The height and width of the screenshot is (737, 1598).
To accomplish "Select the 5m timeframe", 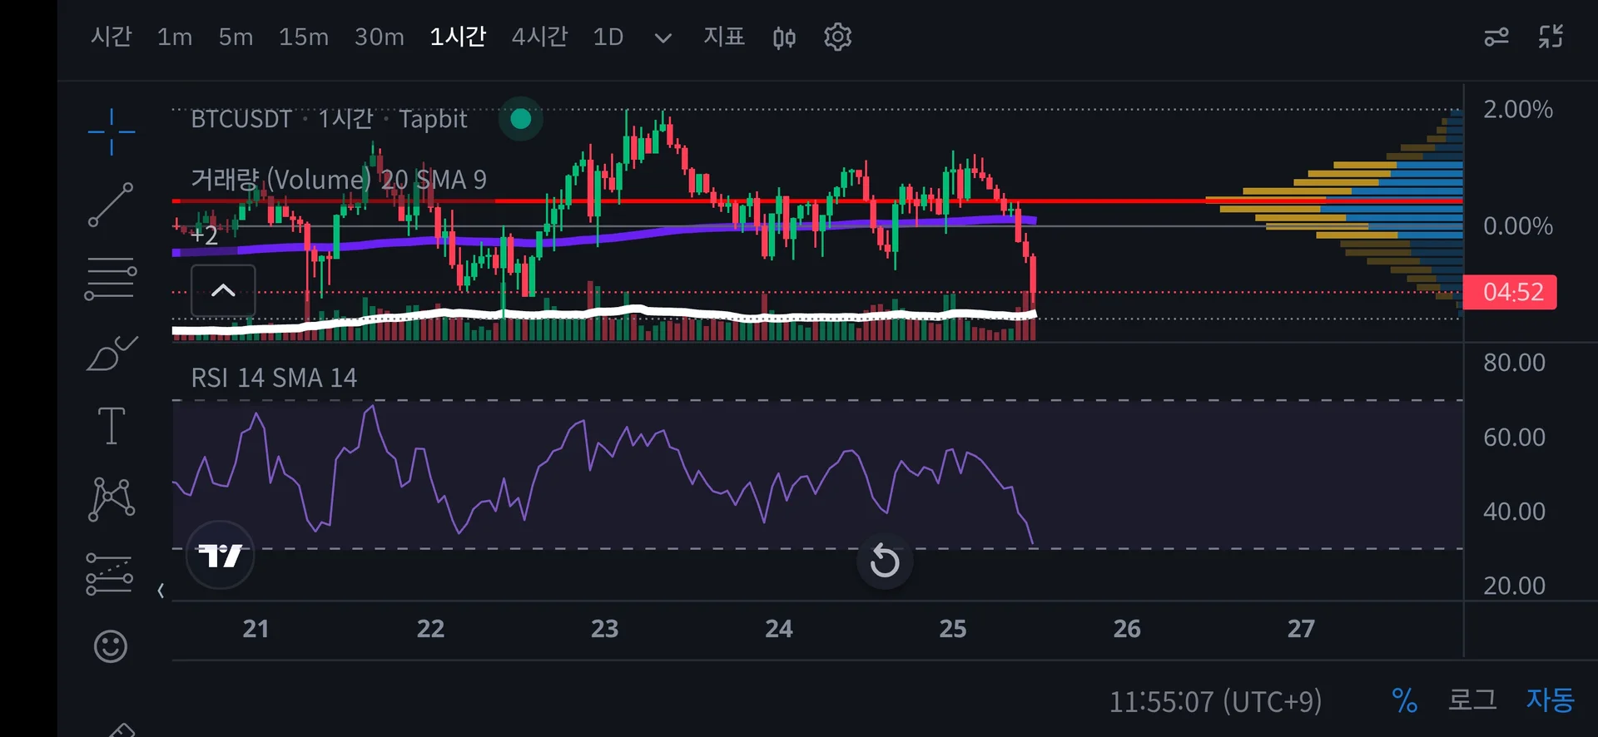I will point(236,37).
